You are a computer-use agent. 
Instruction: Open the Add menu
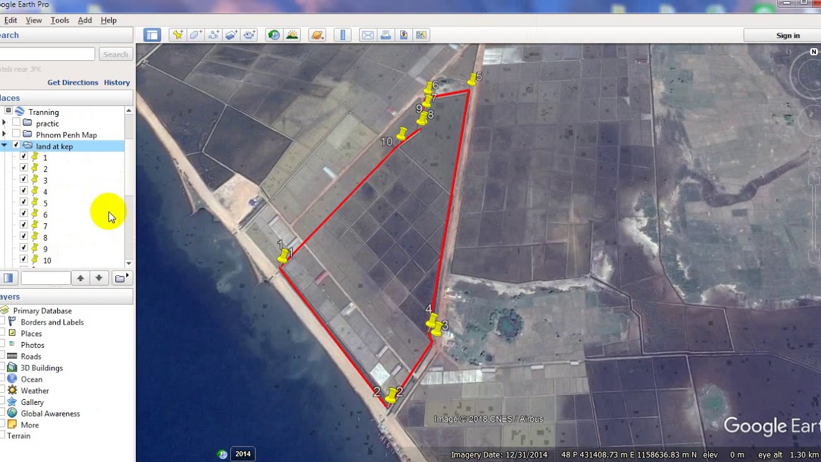(x=85, y=21)
